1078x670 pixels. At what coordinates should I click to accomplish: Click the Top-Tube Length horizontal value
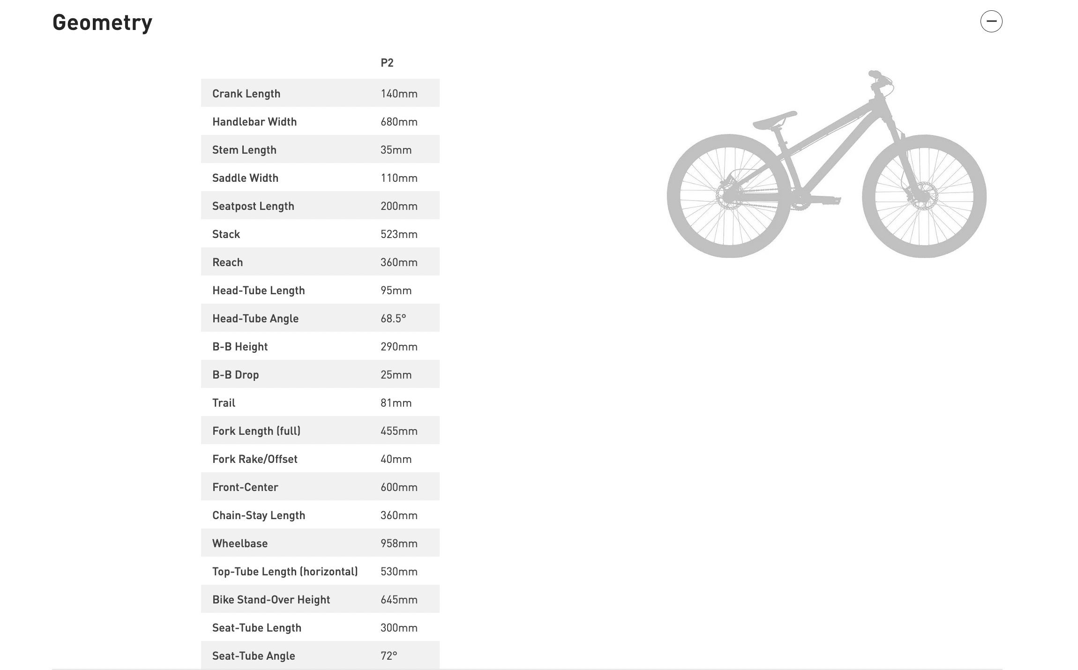coord(398,570)
